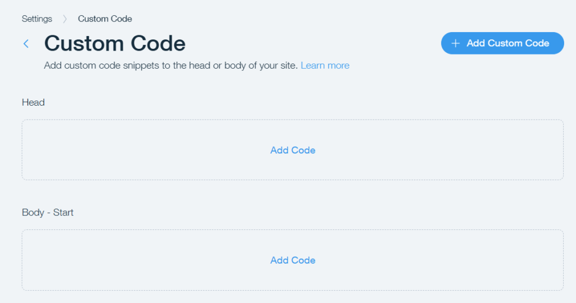Viewport: 576px width, 303px height.
Task: Click the left edge of the Head dashed box
Action: click(22, 150)
